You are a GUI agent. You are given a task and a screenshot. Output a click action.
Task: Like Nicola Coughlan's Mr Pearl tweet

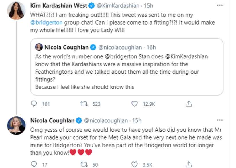point(135,164)
